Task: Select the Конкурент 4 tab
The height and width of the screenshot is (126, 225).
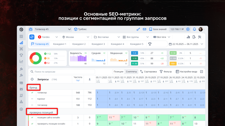Action: (x=117, y=44)
